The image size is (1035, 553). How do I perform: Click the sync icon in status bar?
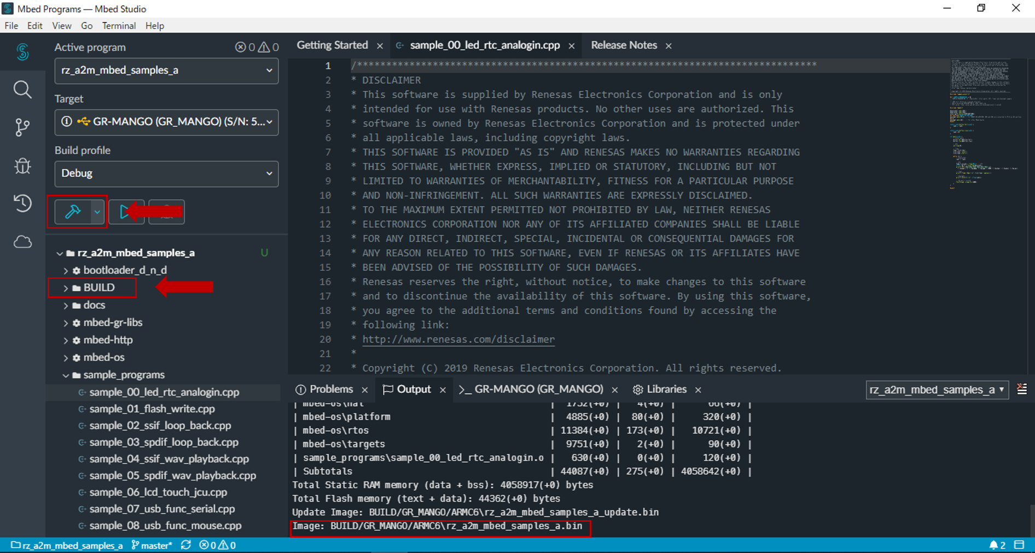[186, 545]
